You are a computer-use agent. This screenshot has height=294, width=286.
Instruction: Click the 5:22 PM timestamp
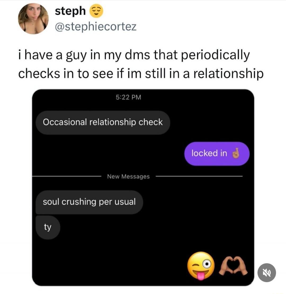click(128, 97)
